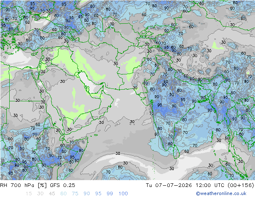Click the legend value 75

75,194
